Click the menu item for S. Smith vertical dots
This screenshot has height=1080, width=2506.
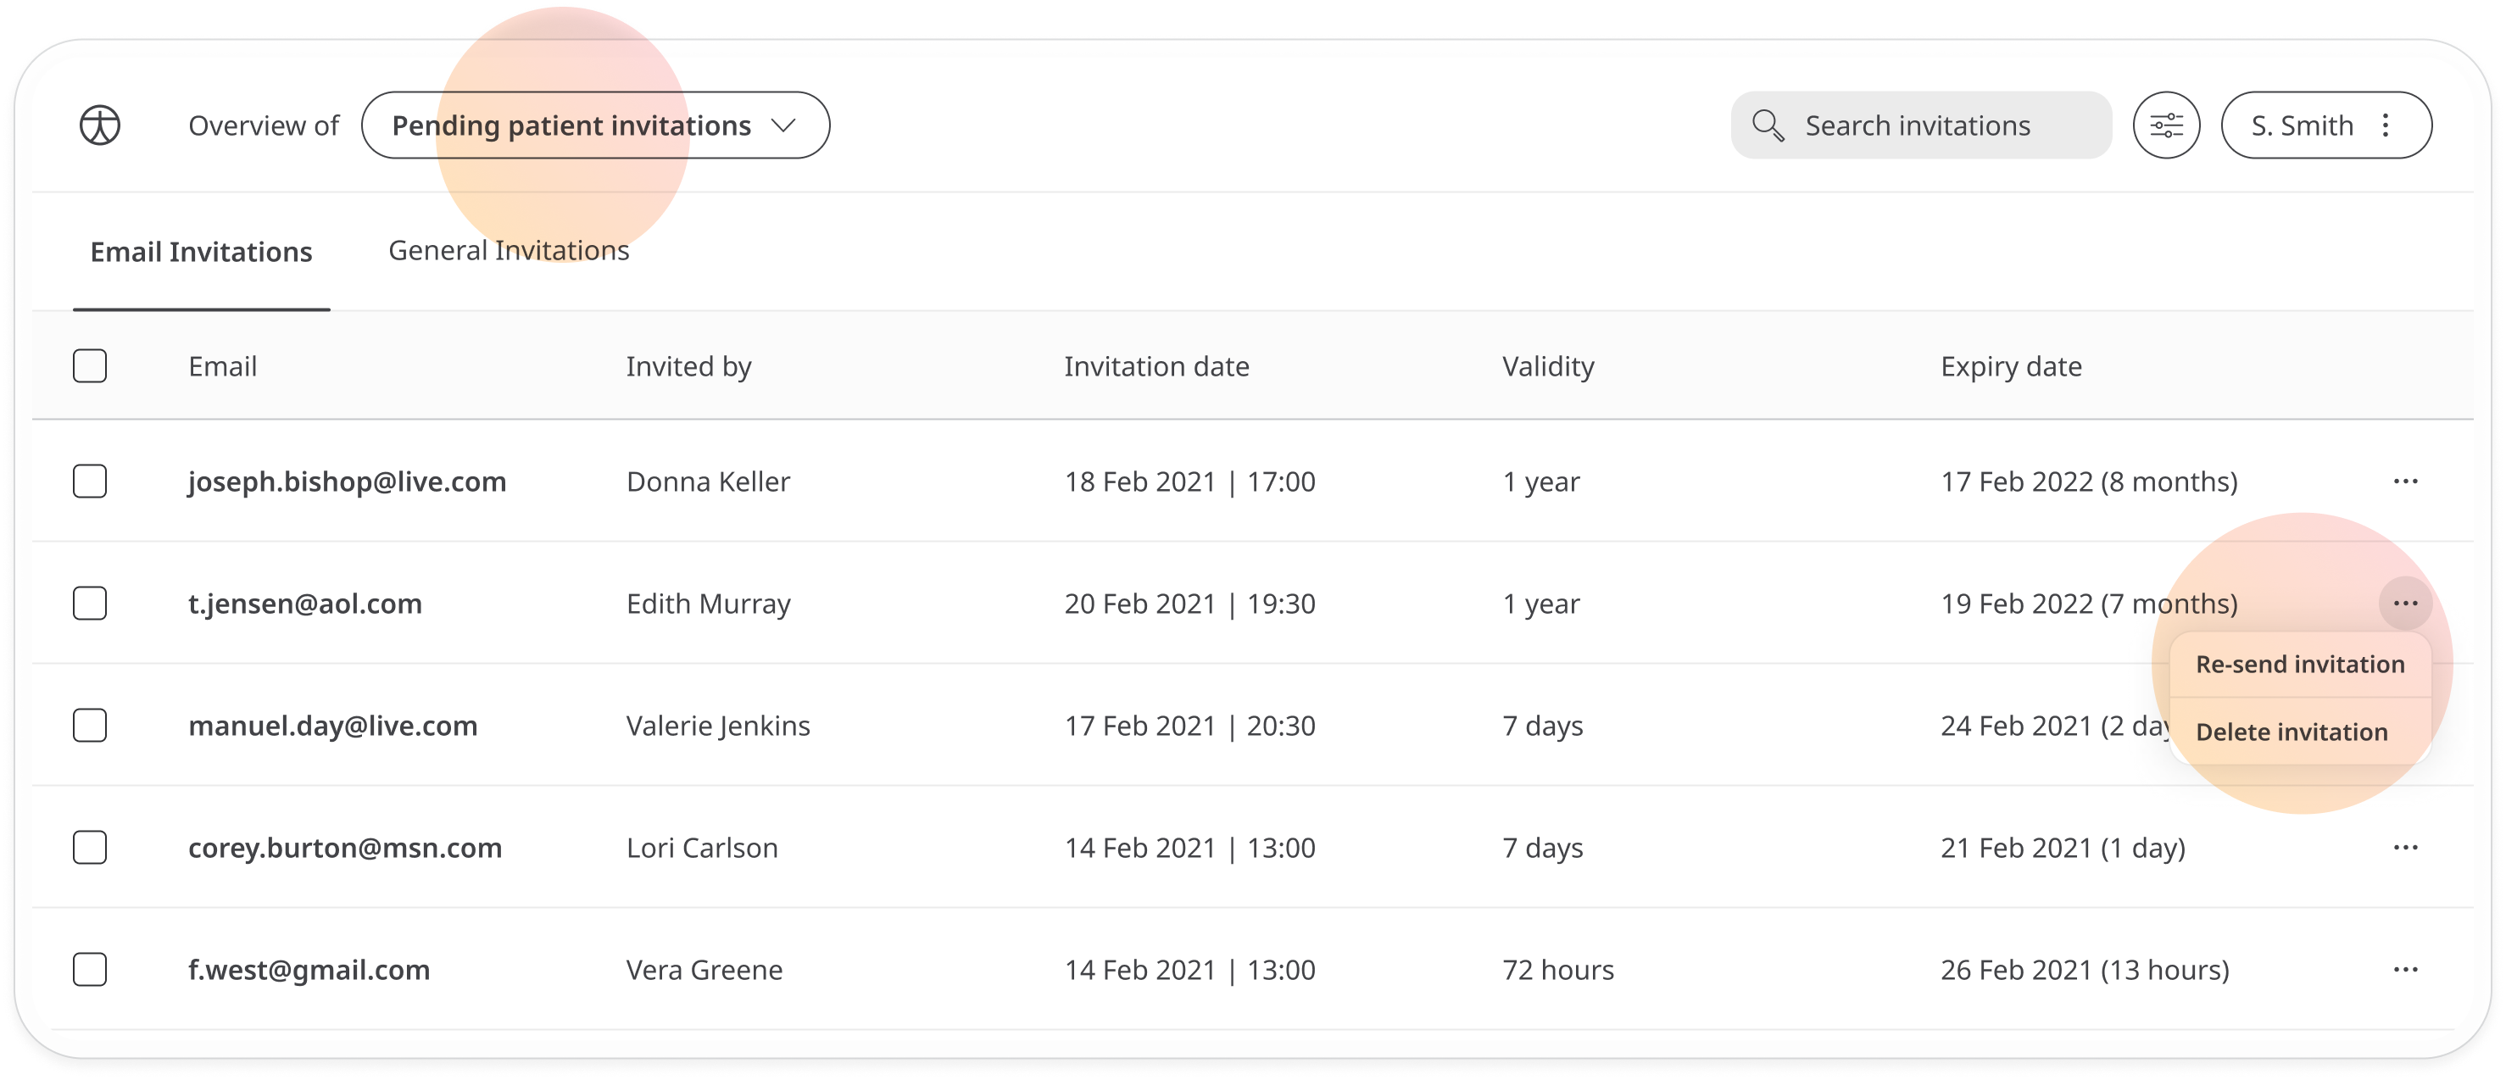tap(2392, 125)
